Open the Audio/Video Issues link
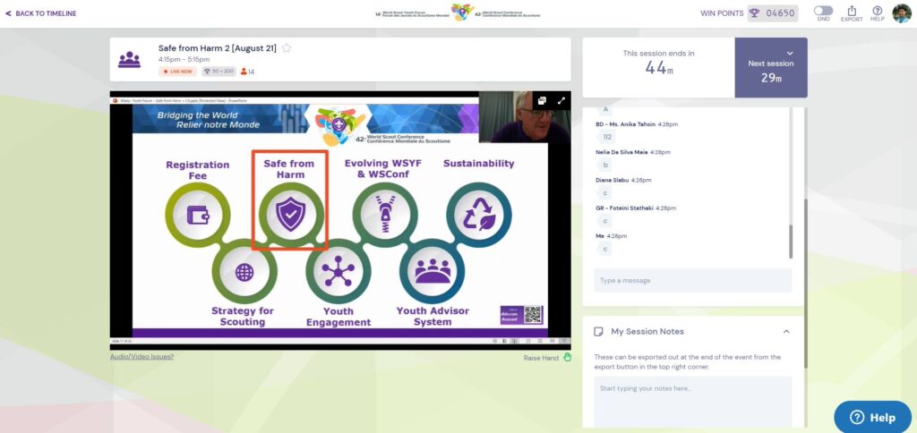917x433 pixels. [141, 357]
